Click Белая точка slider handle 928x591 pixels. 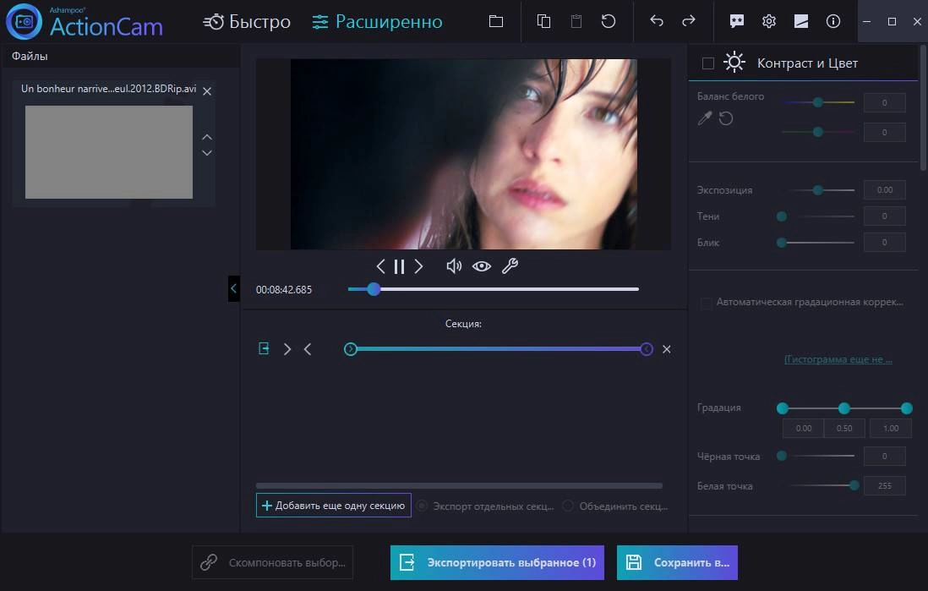coord(854,485)
